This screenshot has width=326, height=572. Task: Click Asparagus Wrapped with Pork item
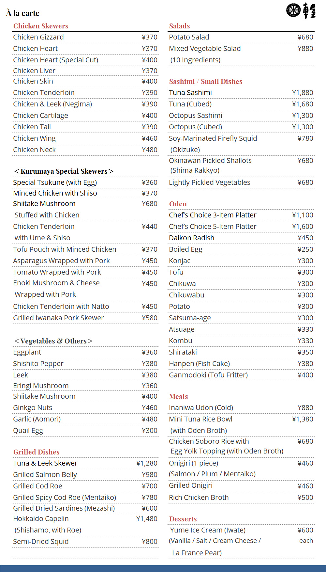85,261
